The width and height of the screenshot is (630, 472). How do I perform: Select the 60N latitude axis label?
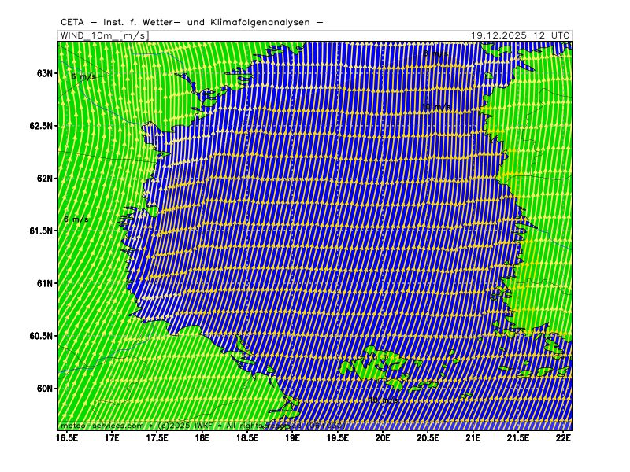[45, 389]
